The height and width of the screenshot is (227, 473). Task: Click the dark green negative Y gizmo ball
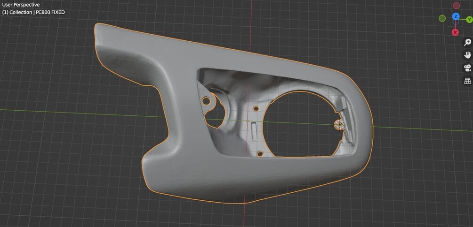click(442, 19)
